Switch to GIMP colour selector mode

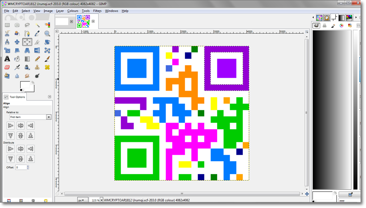[316, 25]
